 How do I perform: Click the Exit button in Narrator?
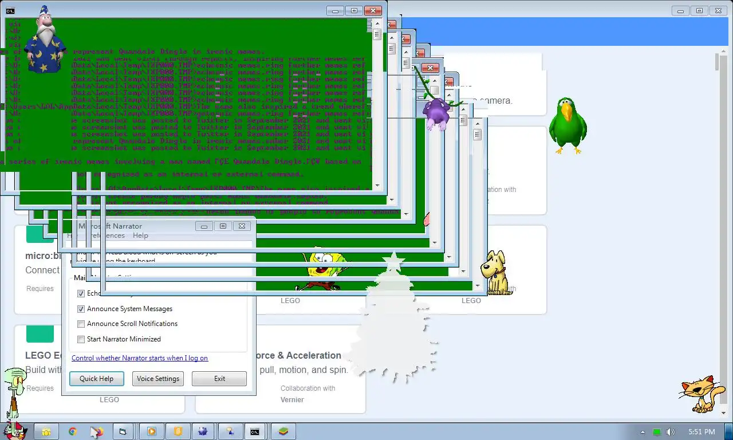coord(219,379)
